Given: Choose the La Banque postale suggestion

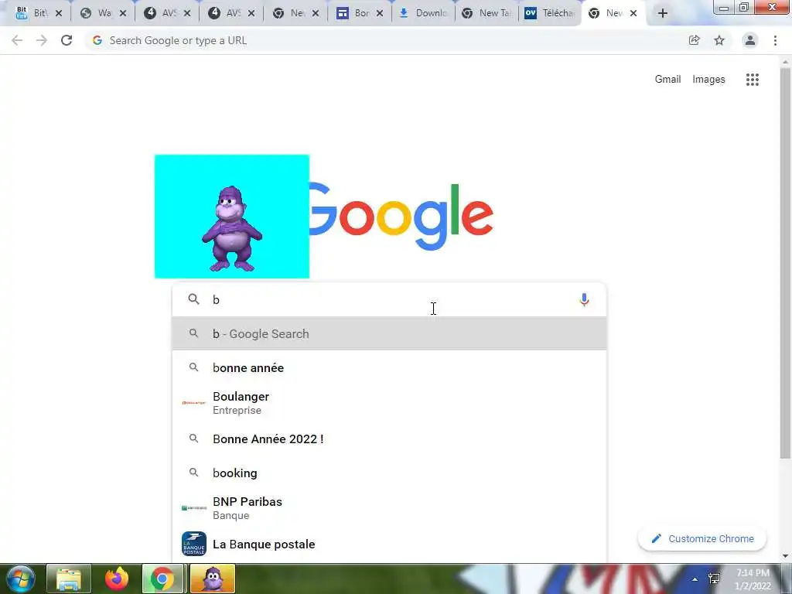Looking at the screenshot, I should click(x=389, y=544).
